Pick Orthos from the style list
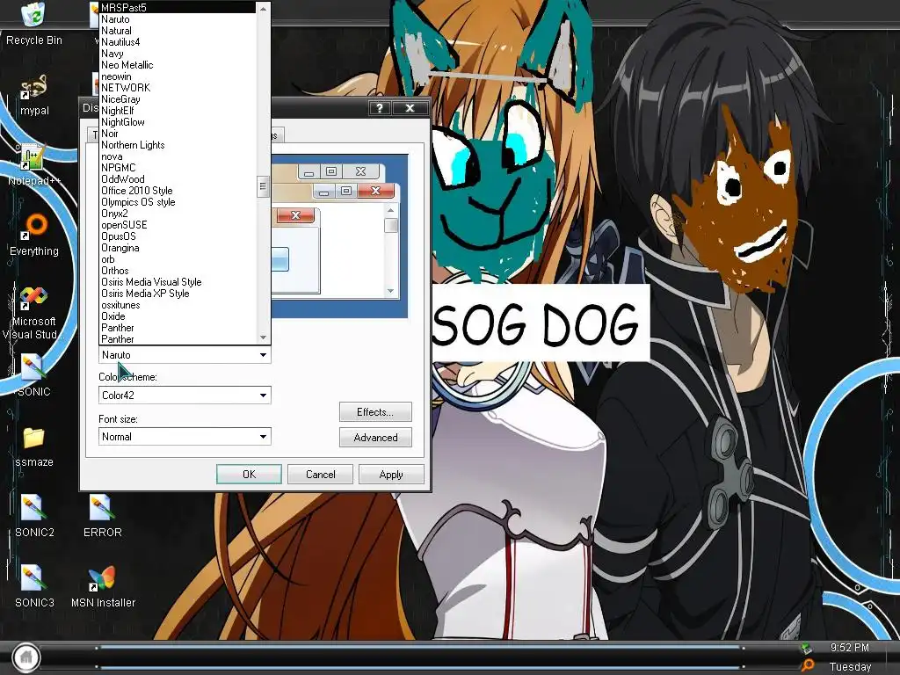The height and width of the screenshot is (675, 900). 178,271
